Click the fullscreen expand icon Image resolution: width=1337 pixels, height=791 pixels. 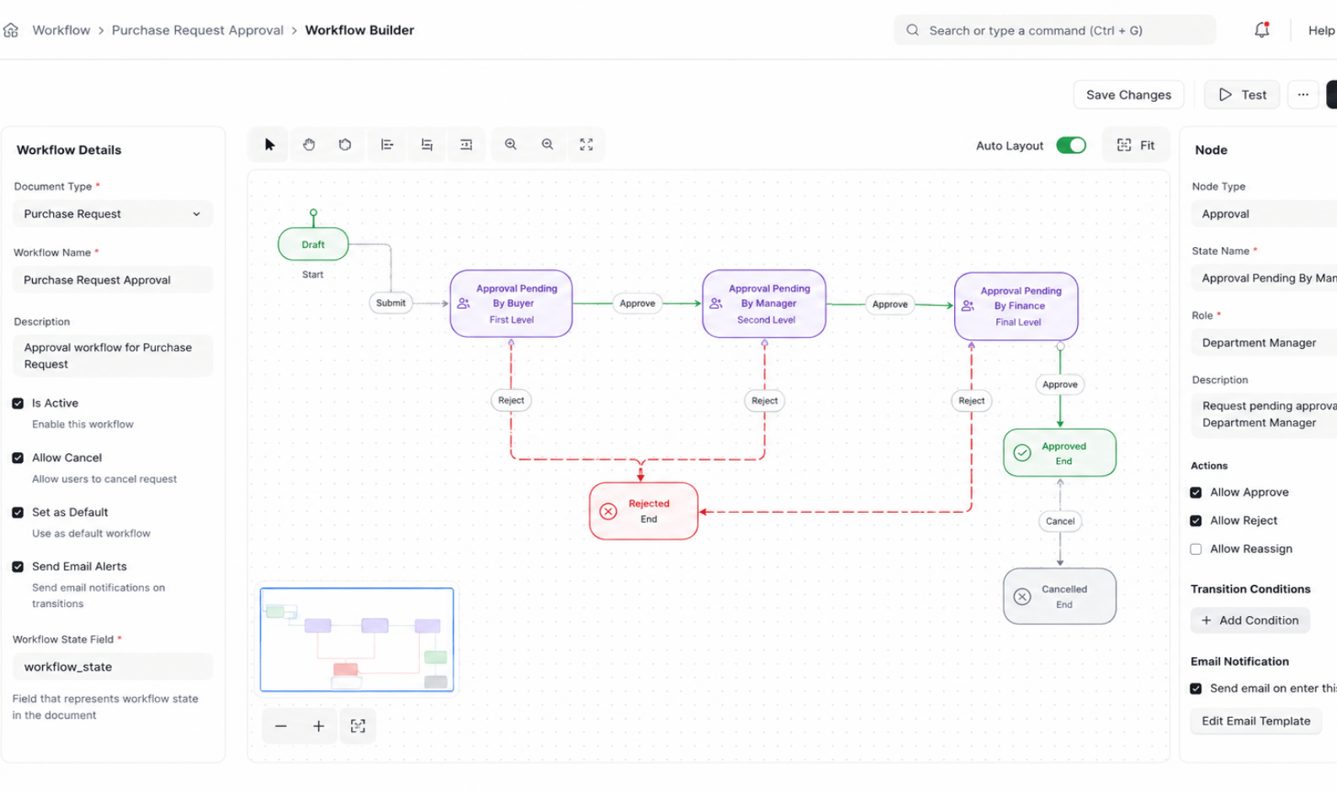coord(586,145)
